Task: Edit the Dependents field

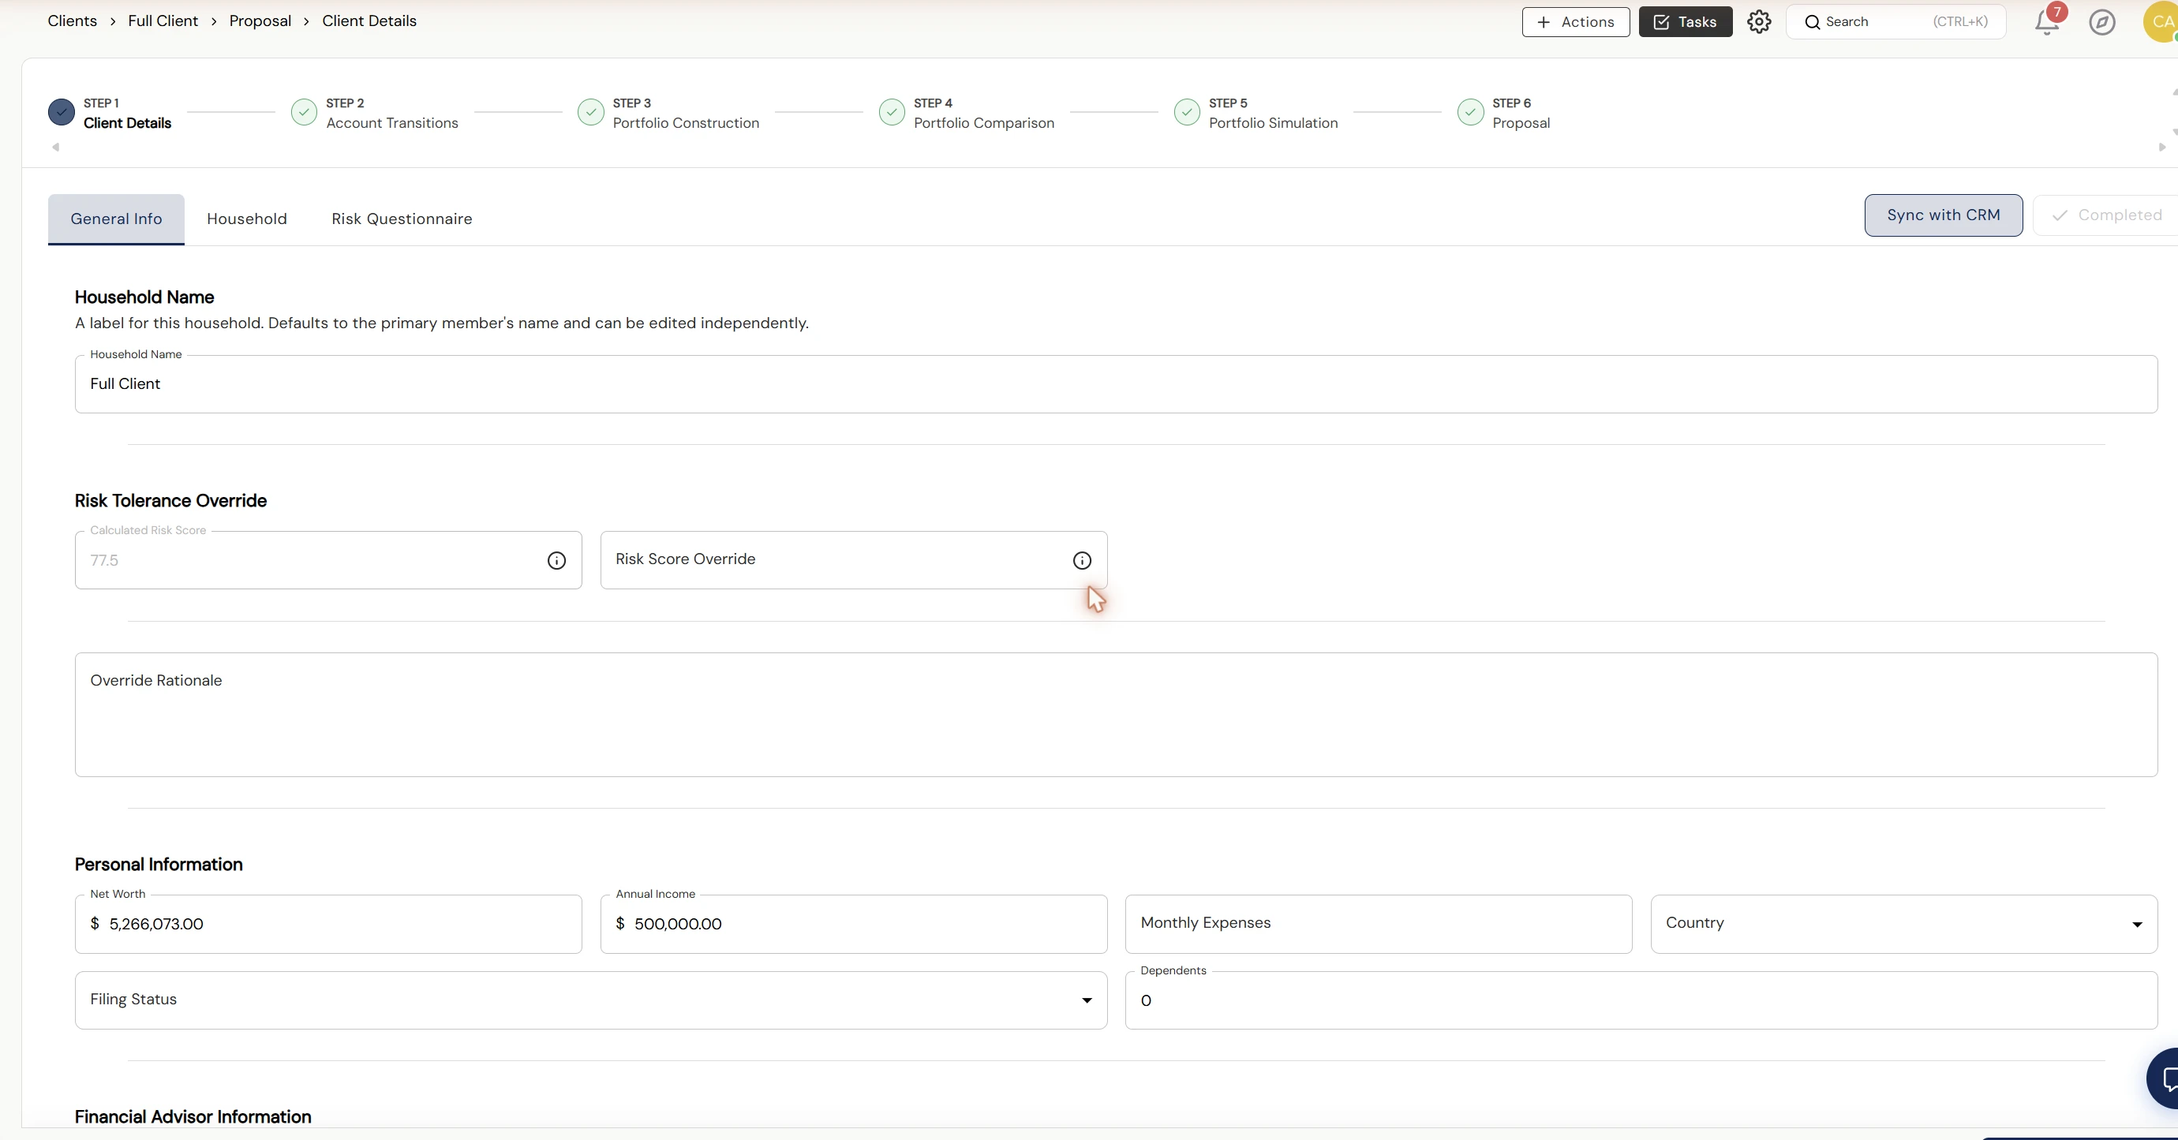Action: pos(1641,1000)
